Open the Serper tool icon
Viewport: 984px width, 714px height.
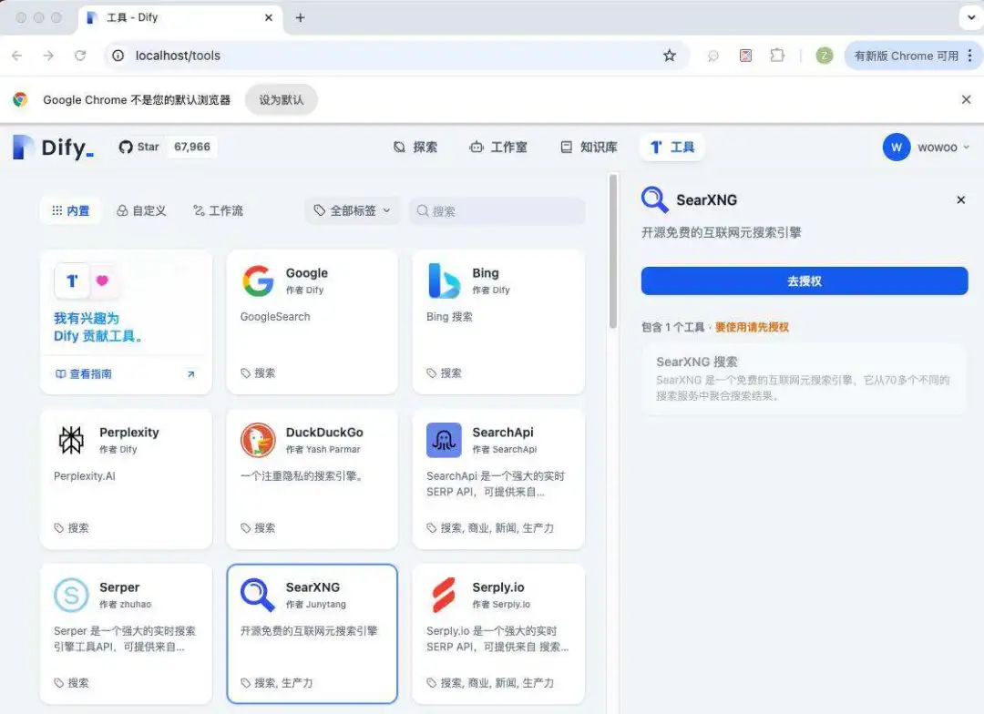(x=72, y=595)
